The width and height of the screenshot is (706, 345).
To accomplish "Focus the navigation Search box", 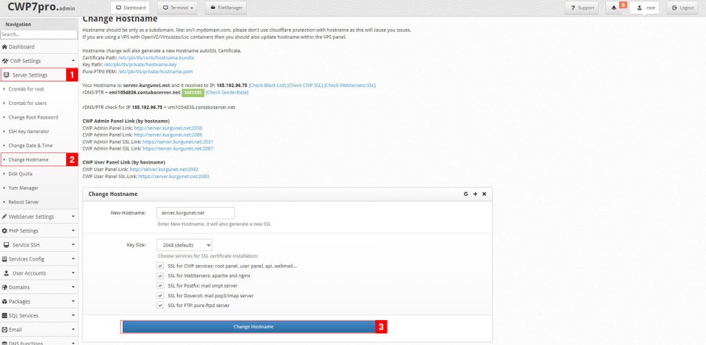I will click(39, 34).
